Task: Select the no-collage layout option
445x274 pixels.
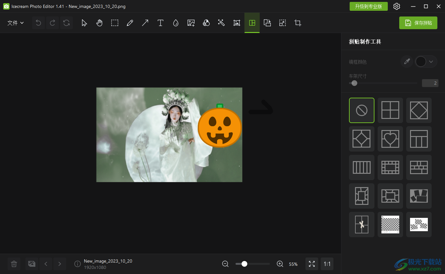Action: pyautogui.click(x=362, y=110)
